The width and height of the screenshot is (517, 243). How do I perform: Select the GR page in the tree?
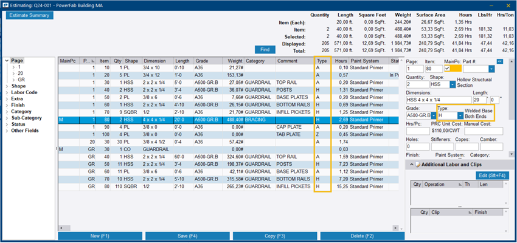pyautogui.click(x=21, y=80)
